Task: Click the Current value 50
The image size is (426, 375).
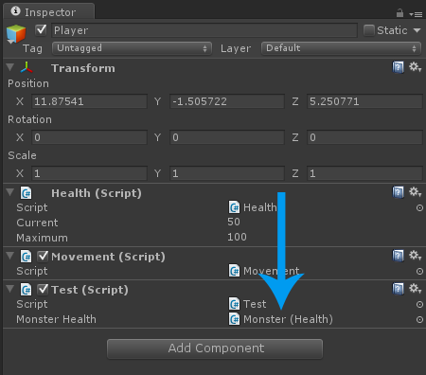Action: pyautogui.click(x=234, y=222)
